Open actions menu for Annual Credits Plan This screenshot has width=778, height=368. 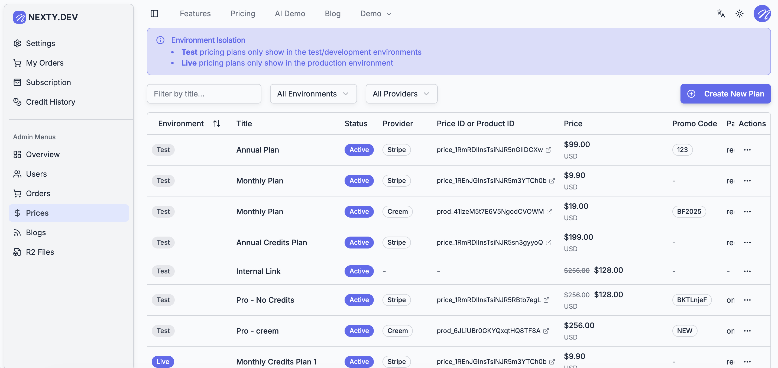tap(747, 243)
